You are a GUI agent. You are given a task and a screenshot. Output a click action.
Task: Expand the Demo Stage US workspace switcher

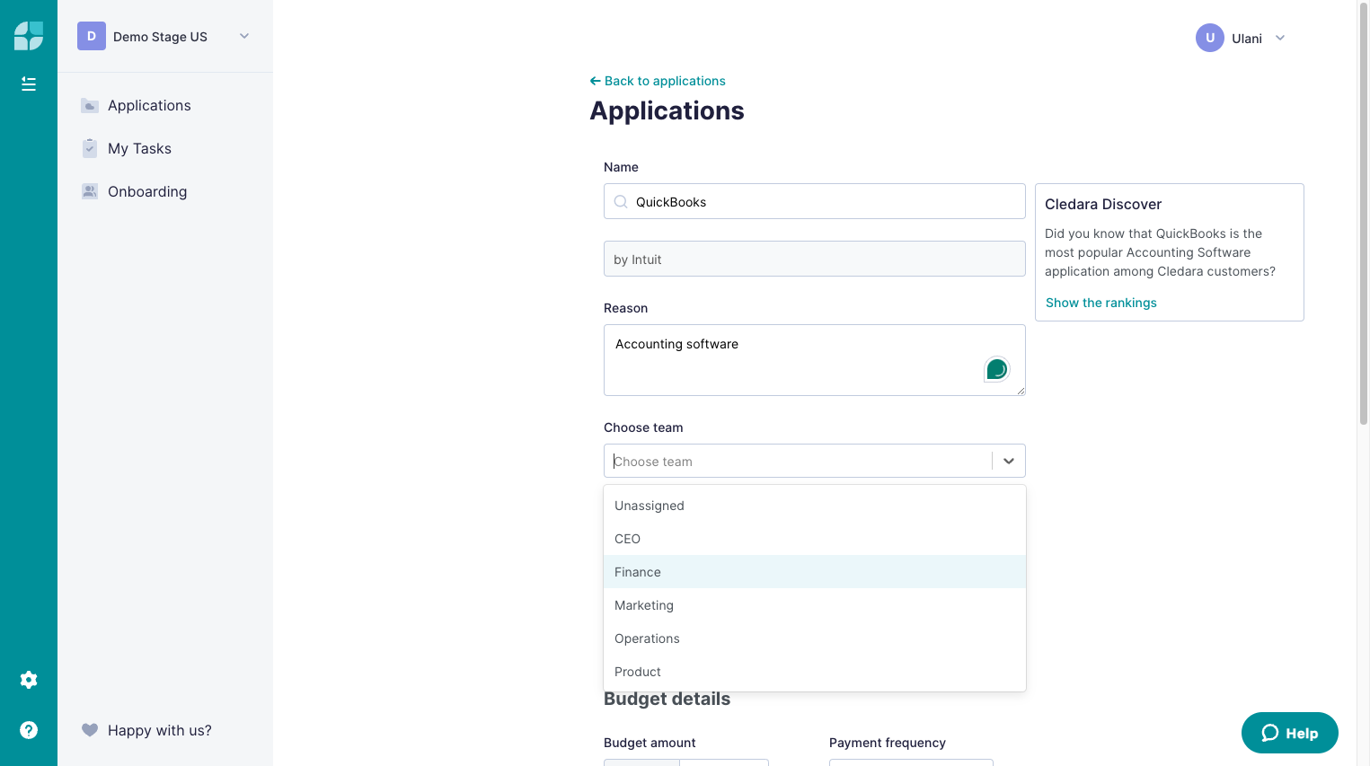244,36
